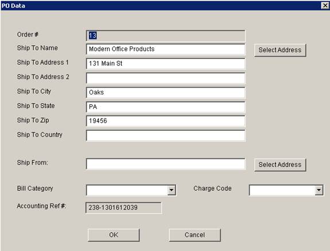The image size is (330, 251).
Task: Click the Cancel button
Action: pyautogui.click(x=195, y=235)
